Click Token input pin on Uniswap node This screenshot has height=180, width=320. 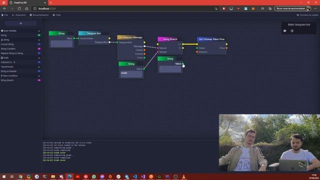tap(197, 48)
